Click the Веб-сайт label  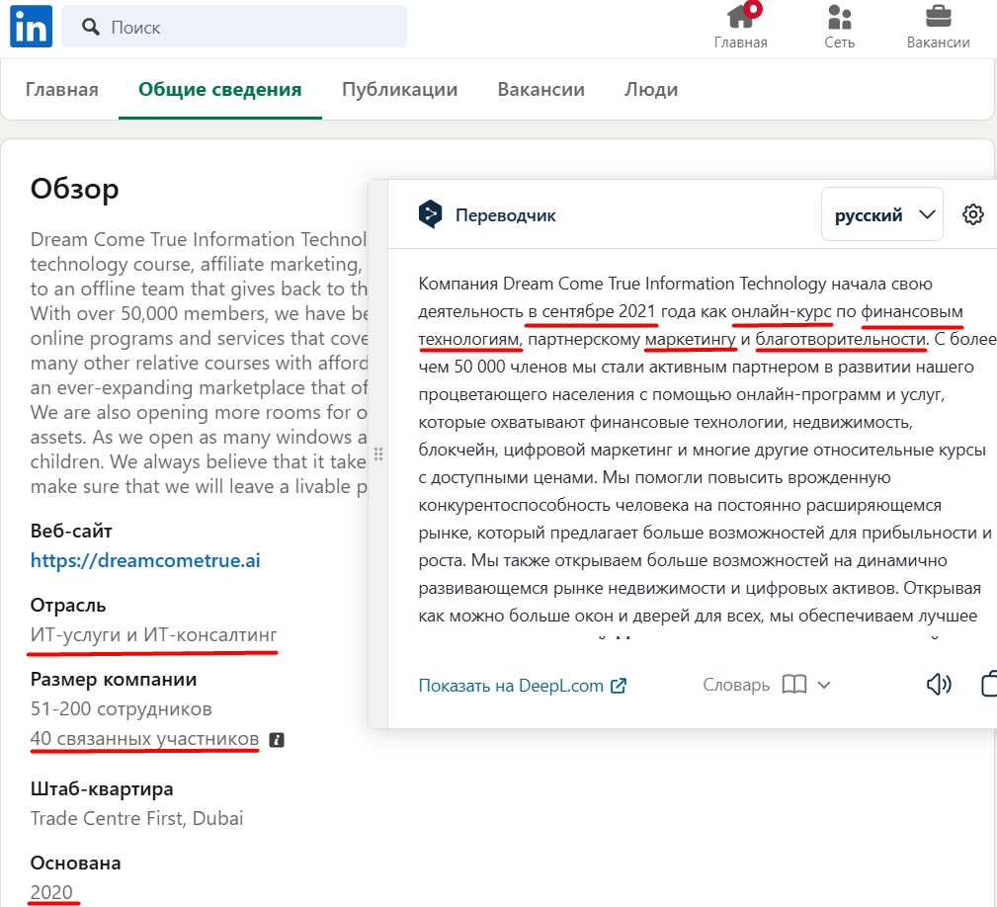coord(71,531)
